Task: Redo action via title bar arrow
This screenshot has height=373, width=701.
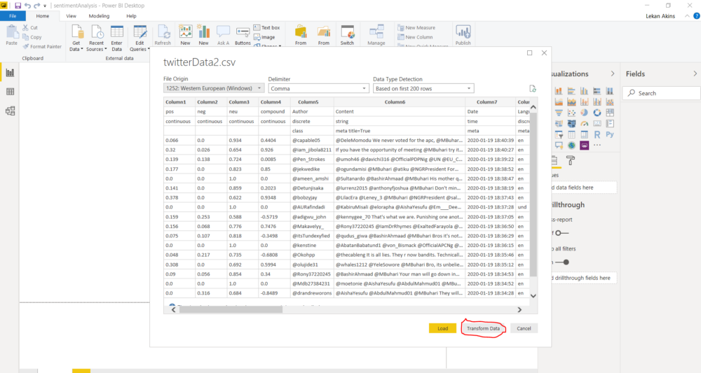Action: [x=36, y=6]
